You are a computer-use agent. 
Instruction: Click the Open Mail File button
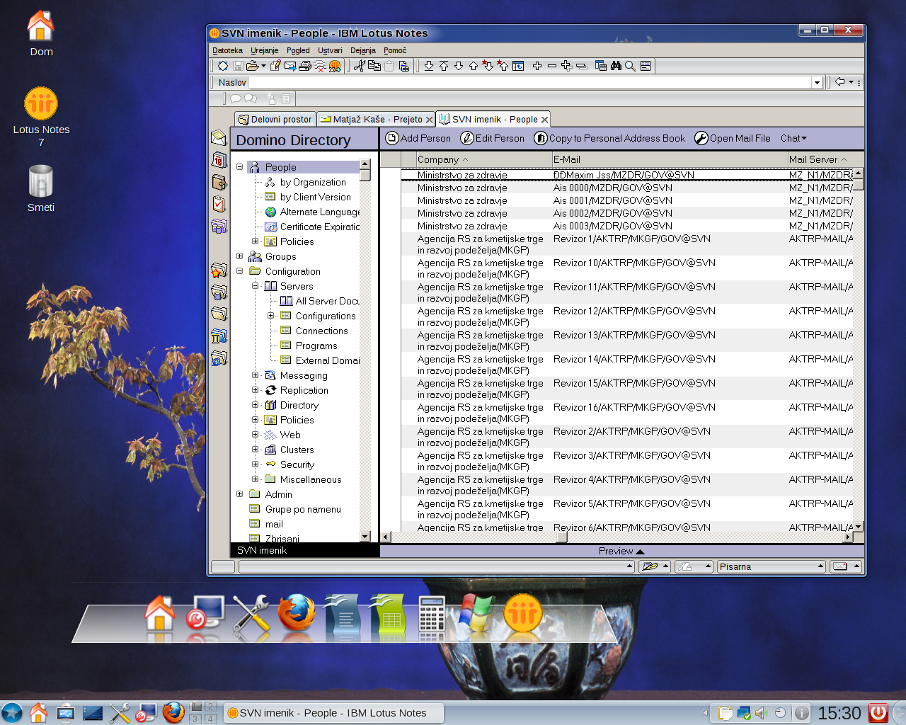click(x=733, y=138)
